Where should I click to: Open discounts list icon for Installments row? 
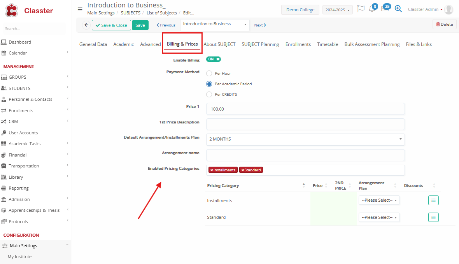click(x=433, y=201)
